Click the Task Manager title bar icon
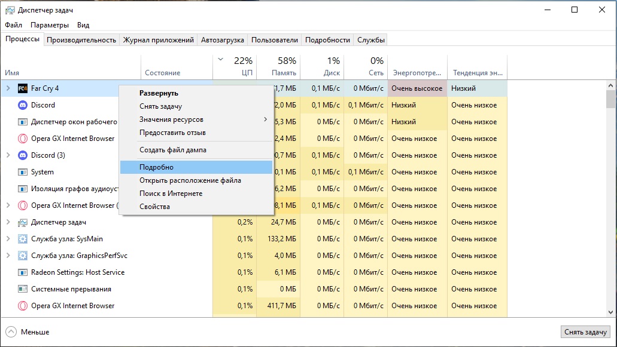Image resolution: width=617 pixels, height=347 pixels. point(10,10)
